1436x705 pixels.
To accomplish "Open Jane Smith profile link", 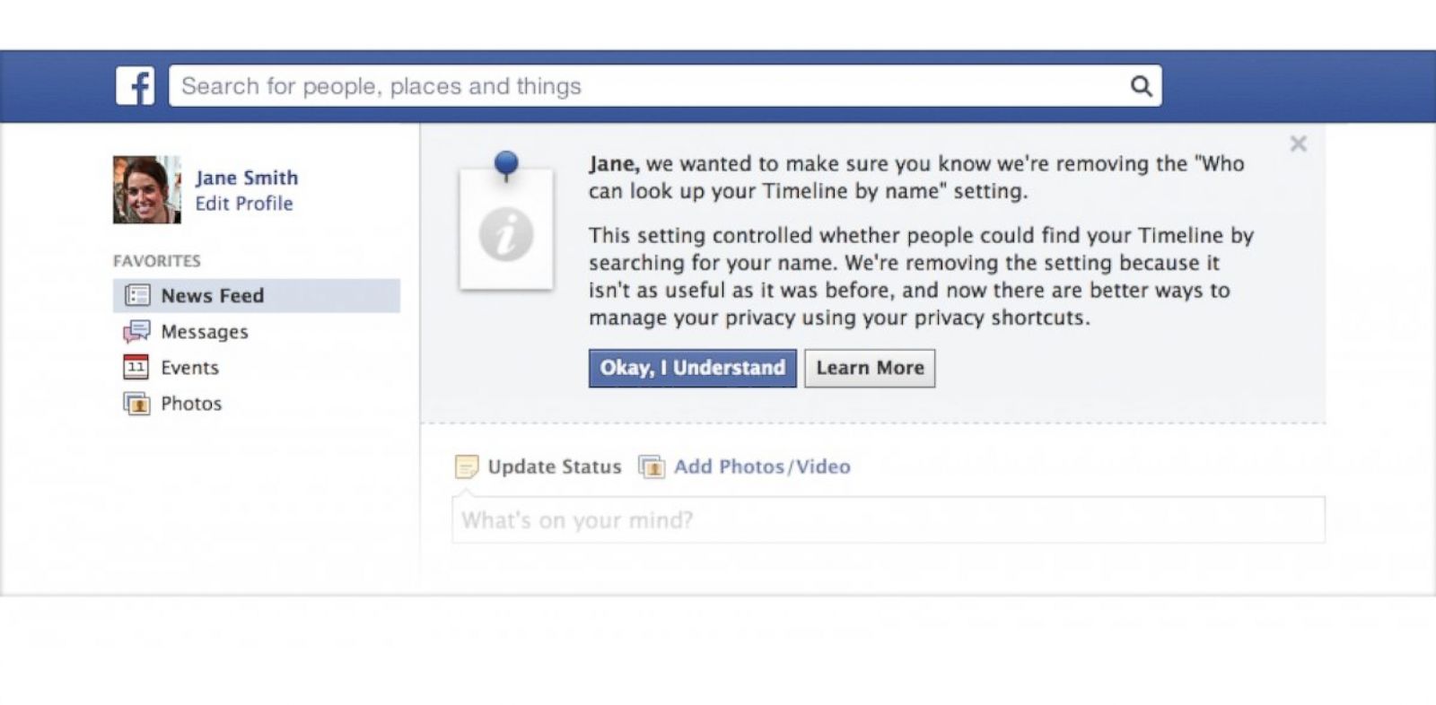I will click(247, 178).
